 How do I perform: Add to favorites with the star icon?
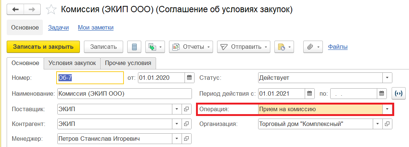click(51, 10)
